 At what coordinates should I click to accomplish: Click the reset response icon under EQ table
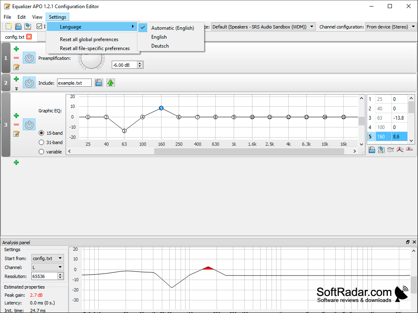coord(409,150)
